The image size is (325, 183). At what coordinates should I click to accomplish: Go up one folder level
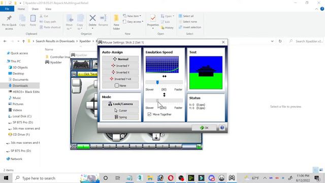pyautogui.click(x=24, y=41)
